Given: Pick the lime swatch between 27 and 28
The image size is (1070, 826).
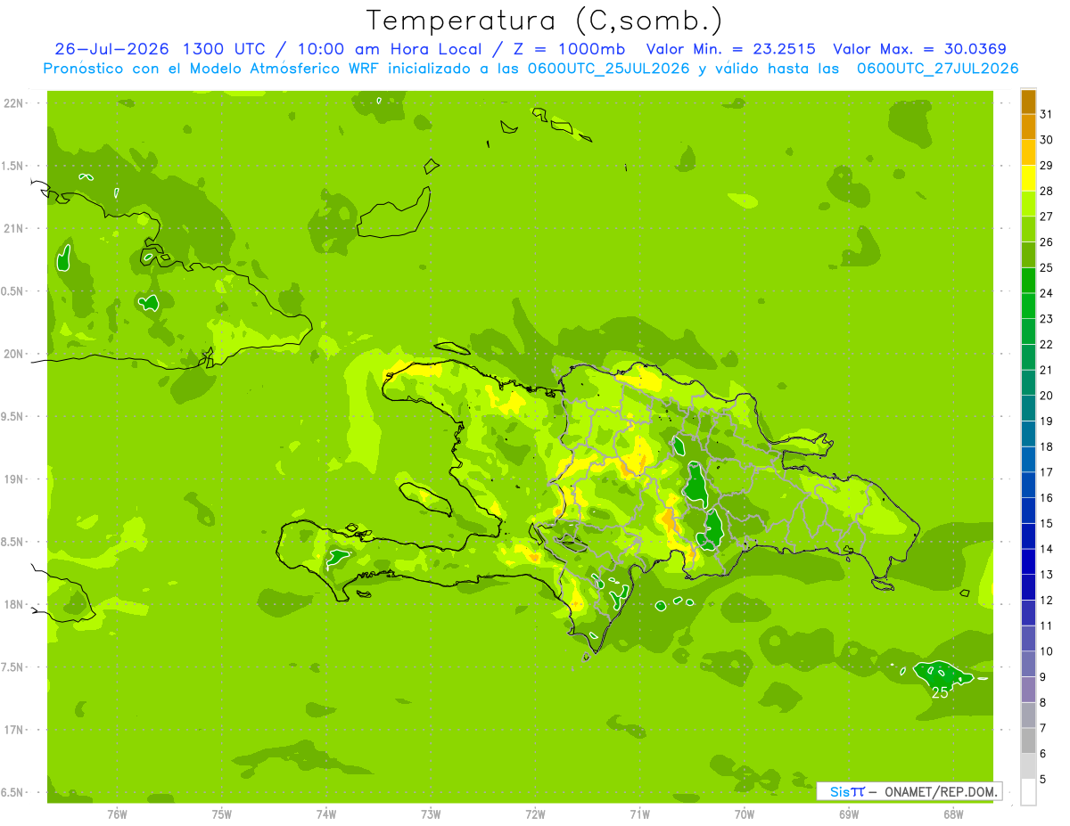Looking at the screenshot, I should pos(1028,204).
